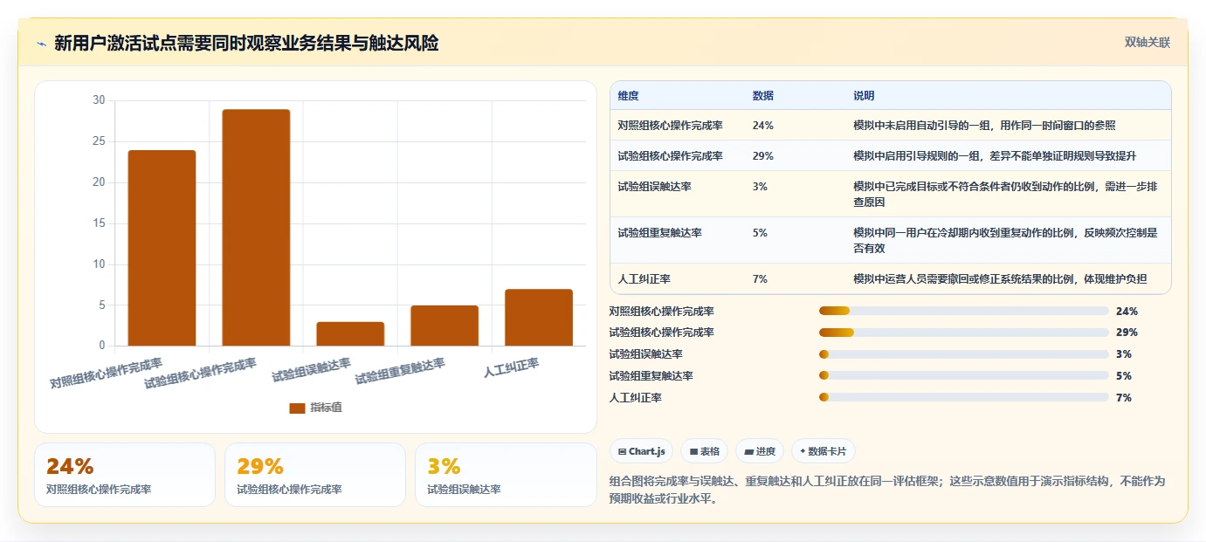Click the 试验组误触达率 progress bar
This screenshot has width=1206, height=542.
click(963, 354)
